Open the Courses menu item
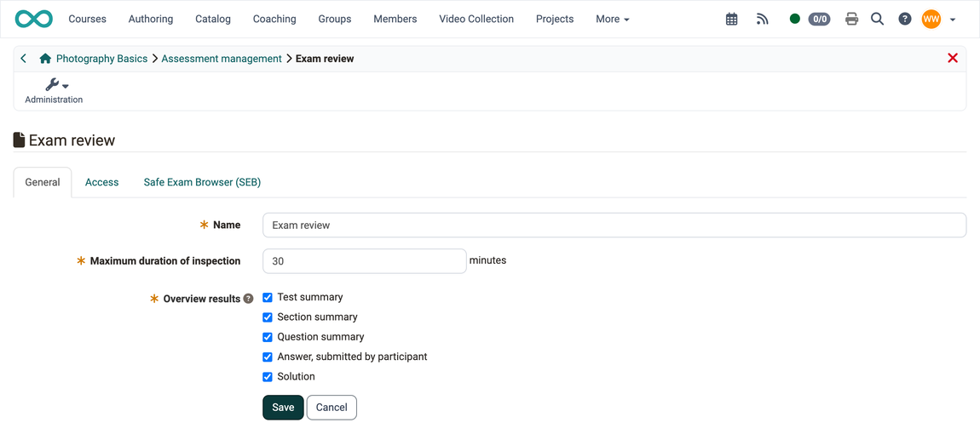 pyautogui.click(x=88, y=19)
